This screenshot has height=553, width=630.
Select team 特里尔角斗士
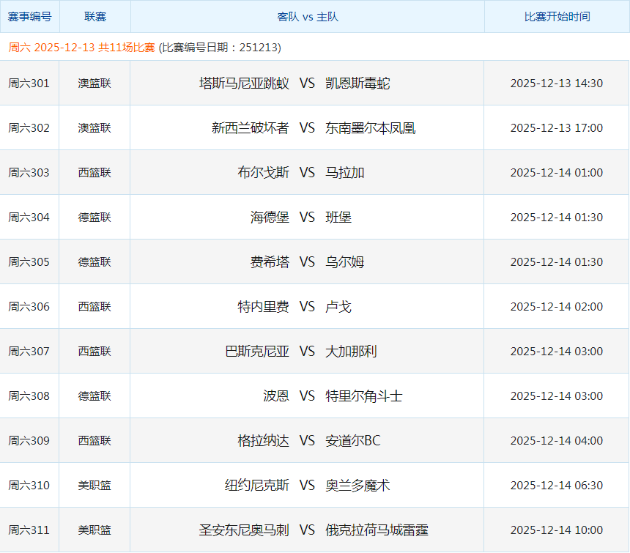pos(364,396)
